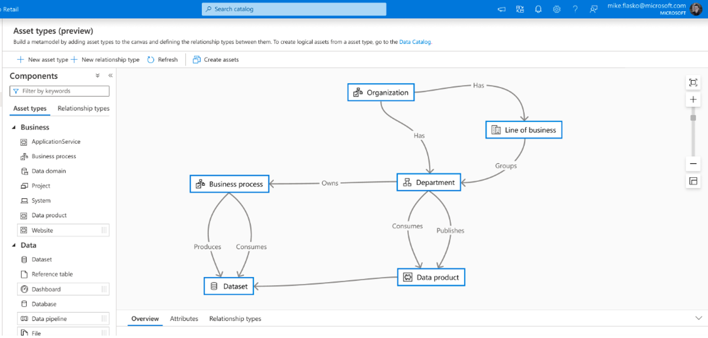Click inside the Search catalog field
This screenshot has width=708, height=338.
click(x=294, y=9)
